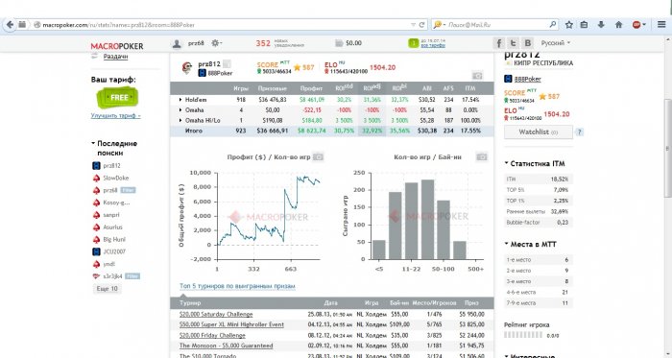Click the Профит column header
The image size is (672, 358).
[311, 88]
